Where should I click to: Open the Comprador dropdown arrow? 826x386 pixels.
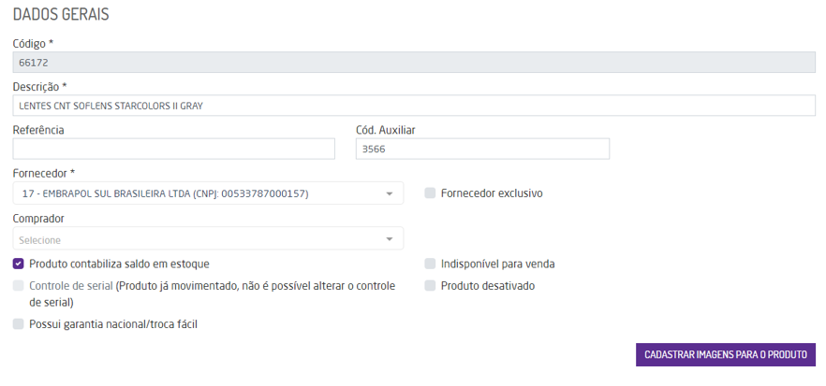coord(390,240)
